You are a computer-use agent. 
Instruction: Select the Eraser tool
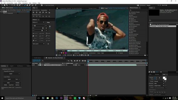pos(30,5)
